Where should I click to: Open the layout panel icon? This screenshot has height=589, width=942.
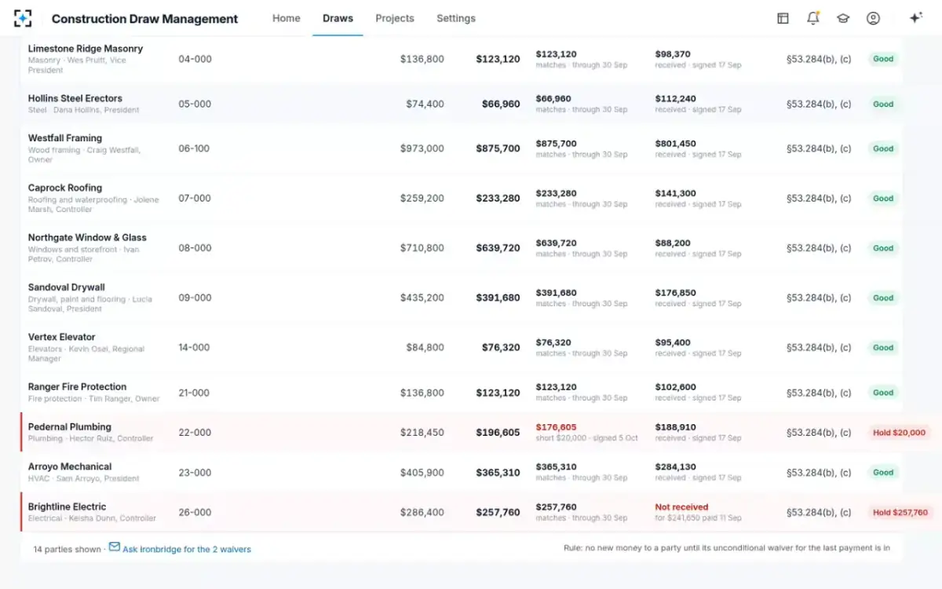tap(783, 18)
